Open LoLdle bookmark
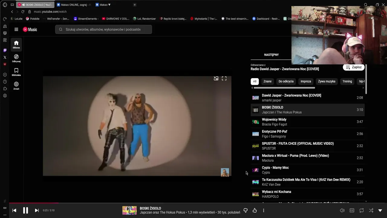Screen dimensions: 387x218 click(x=16, y=19)
